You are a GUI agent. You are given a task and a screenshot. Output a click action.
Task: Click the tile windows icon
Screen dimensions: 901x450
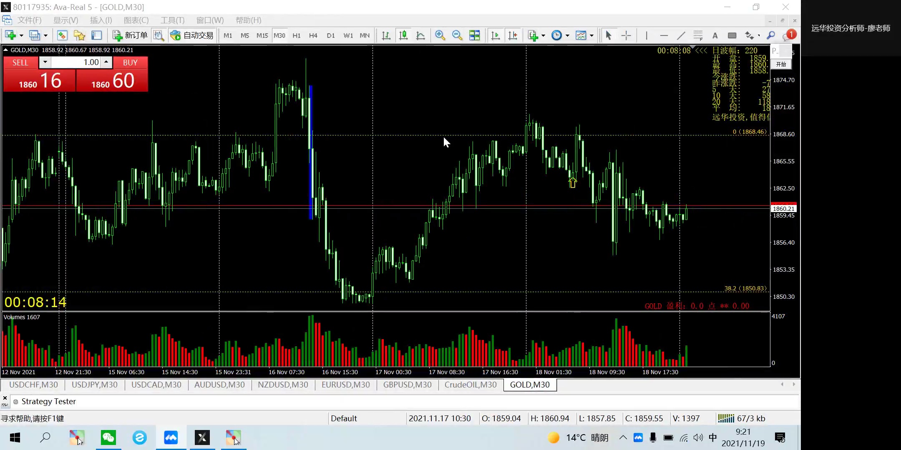(x=474, y=35)
